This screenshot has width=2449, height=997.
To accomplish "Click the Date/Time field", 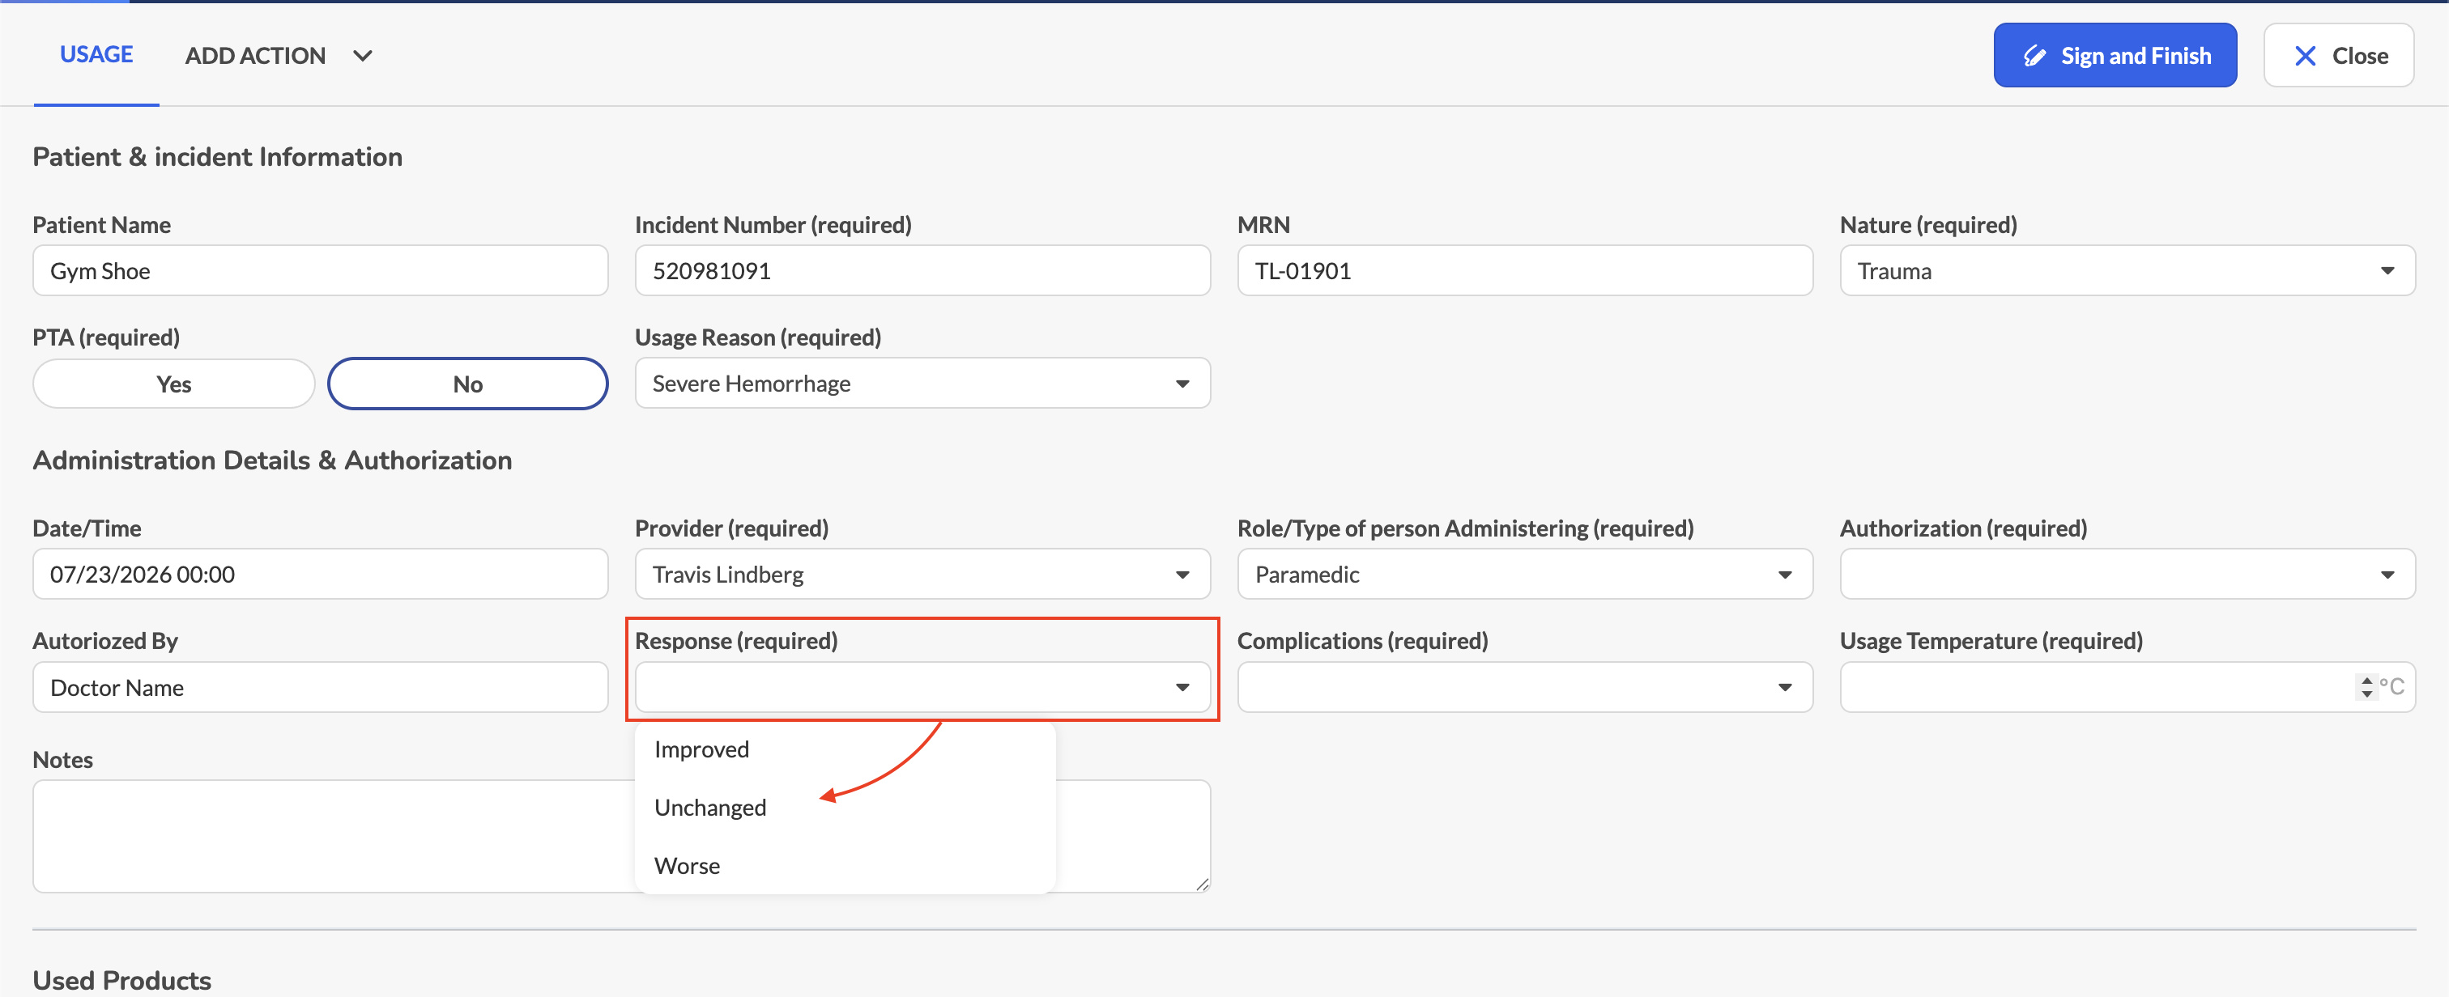I will point(321,574).
